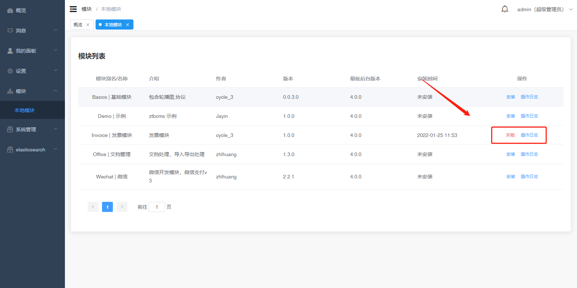Click 安装 for the Basics module
The width and height of the screenshot is (577, 288).
click(x=510, y=97)
